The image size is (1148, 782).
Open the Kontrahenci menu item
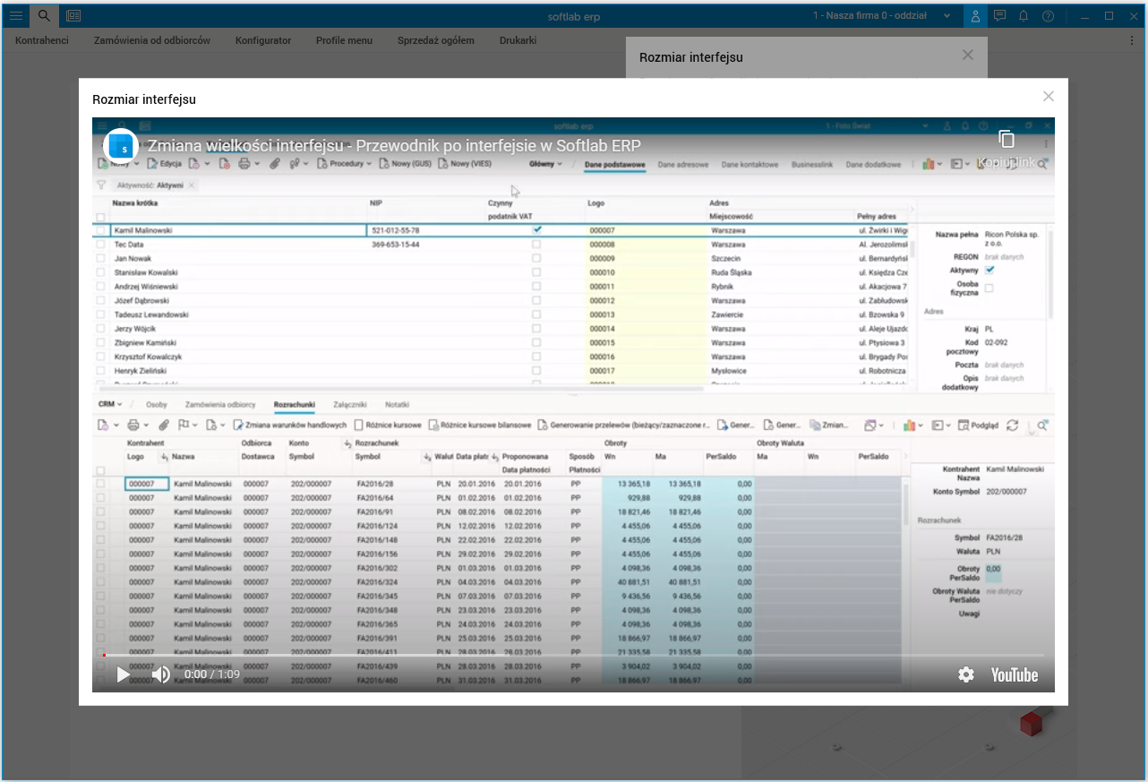(x=42, y=40)
